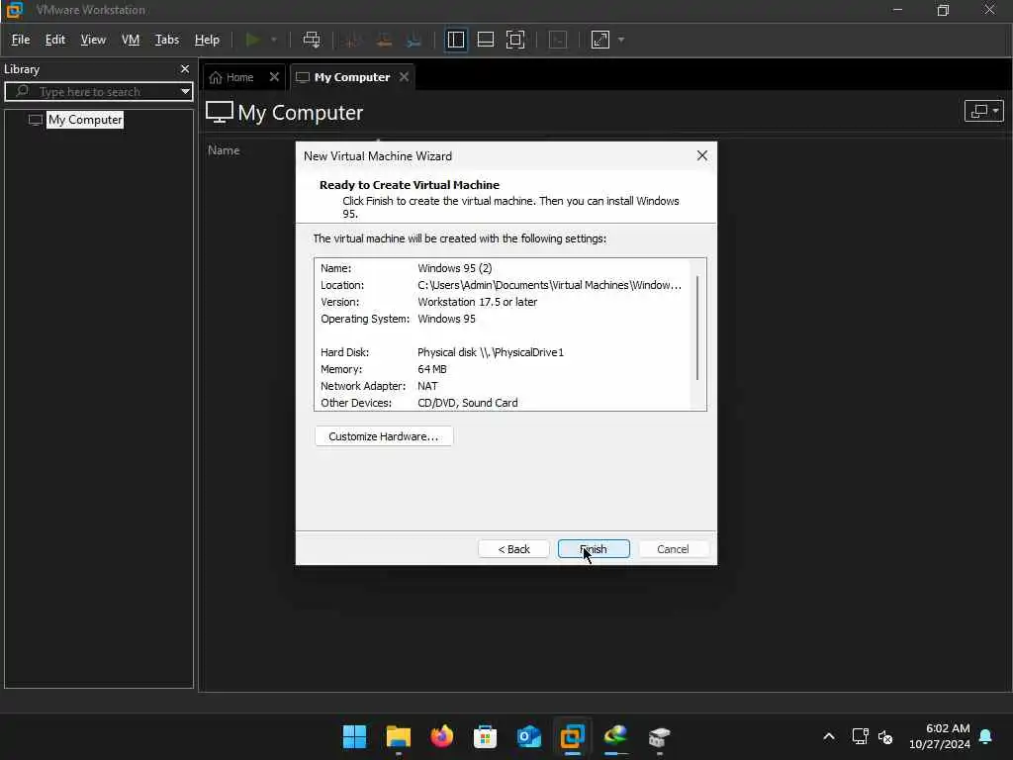
Task: Open the File menu
Action: pyautogui.click(x=21, y=40)
